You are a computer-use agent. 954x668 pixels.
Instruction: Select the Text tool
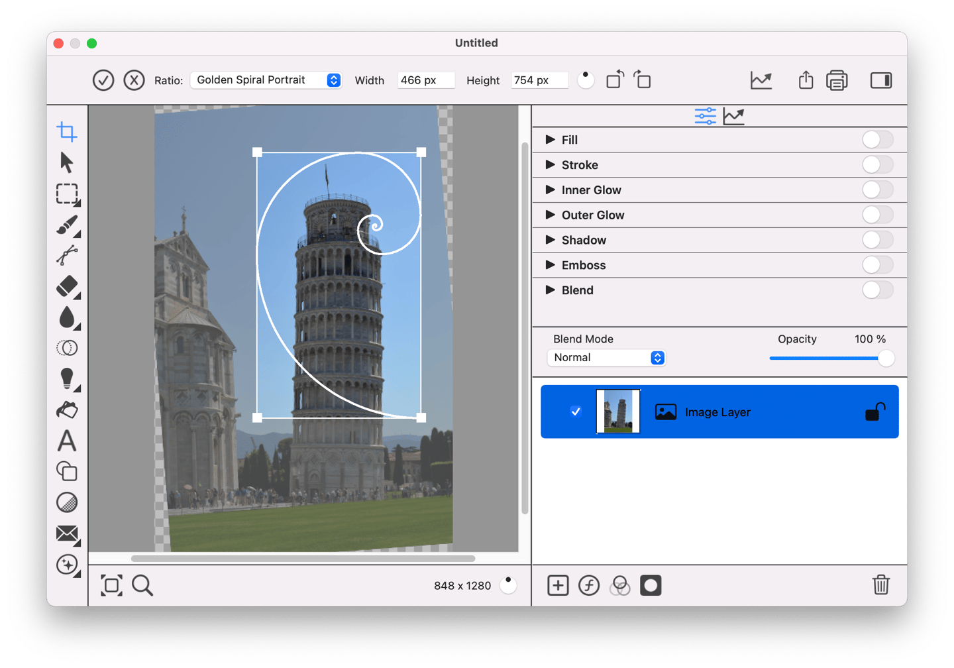(x=67, y=441)
